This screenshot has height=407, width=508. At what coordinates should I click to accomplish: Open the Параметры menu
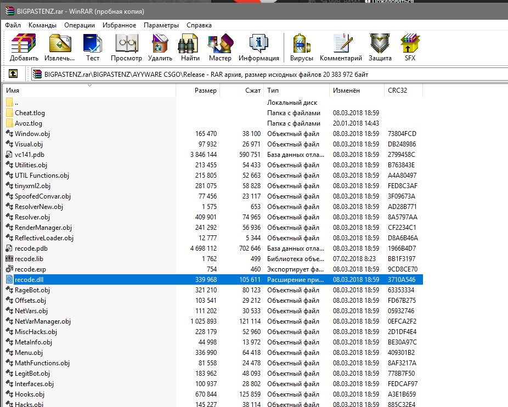161,25
